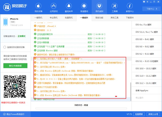This screenshot has height=117, width=162.
Task: Open the skin shirt icon in title bar
Action: coord(144,2)
